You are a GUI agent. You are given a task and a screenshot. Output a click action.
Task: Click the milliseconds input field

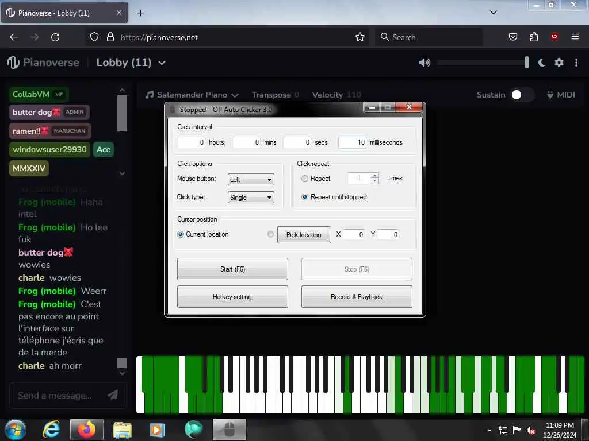(x=352, y=142)
